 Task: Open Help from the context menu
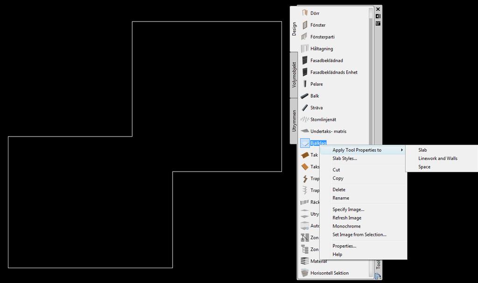coord(363,255)
